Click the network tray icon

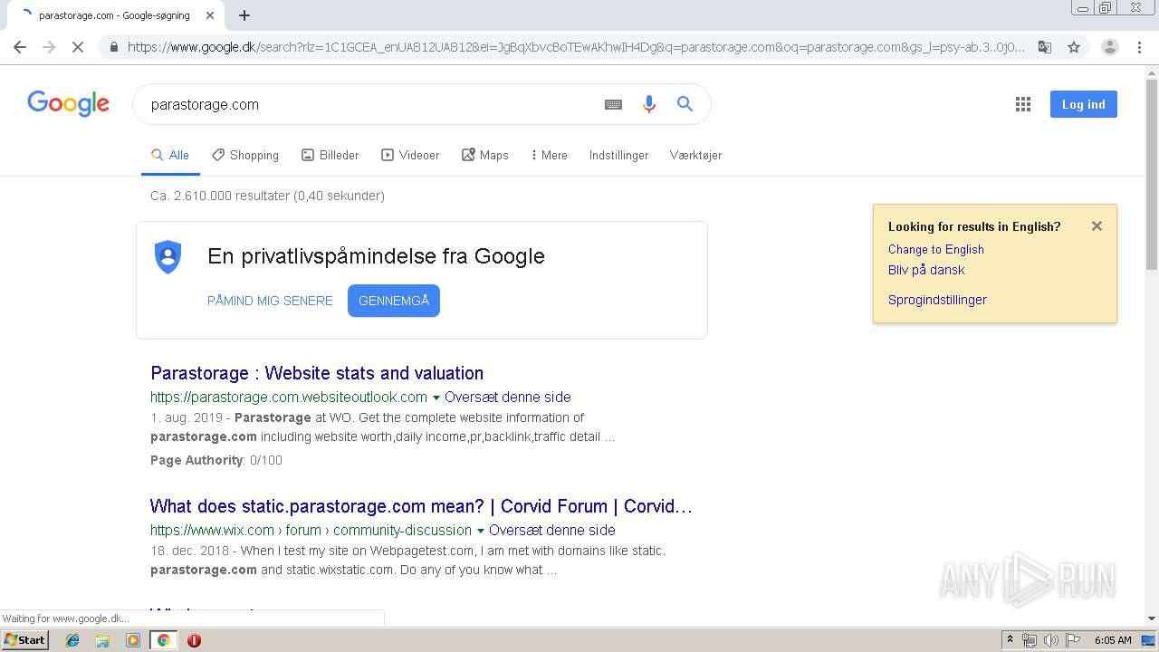pos(1030,640)
